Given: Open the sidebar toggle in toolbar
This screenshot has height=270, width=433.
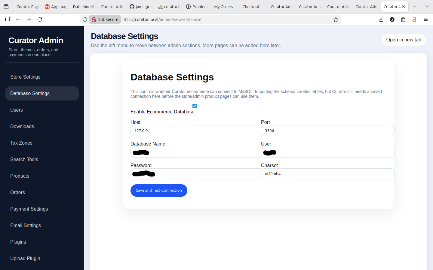Looking at the screenshot, I should 7,19.
